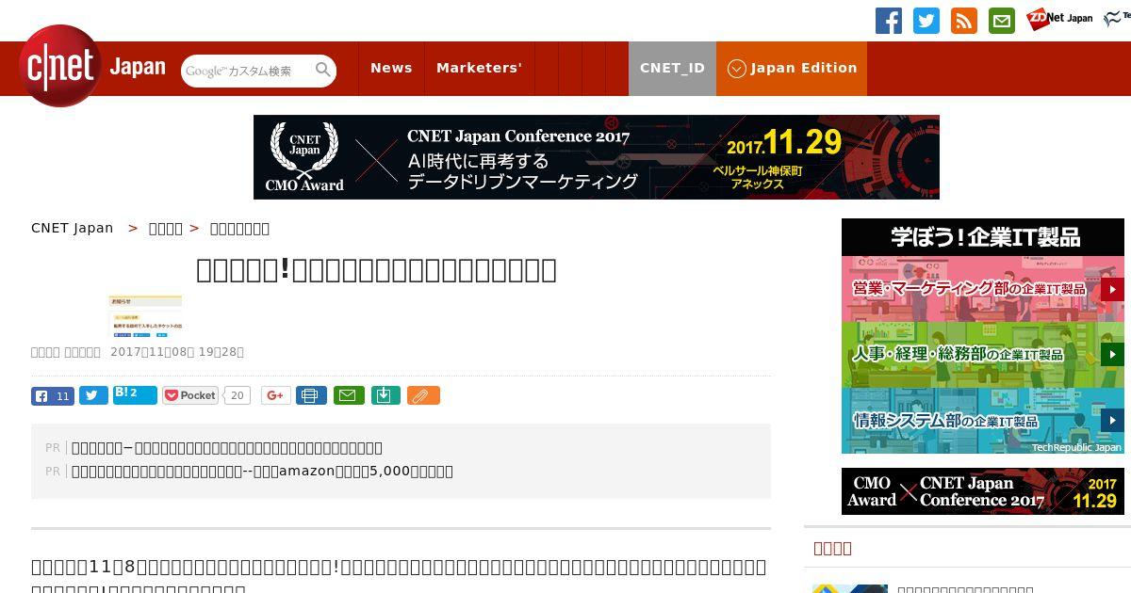Open the article thumbnail image
This screenshot has width=1131, height=593.
[145, 316]
